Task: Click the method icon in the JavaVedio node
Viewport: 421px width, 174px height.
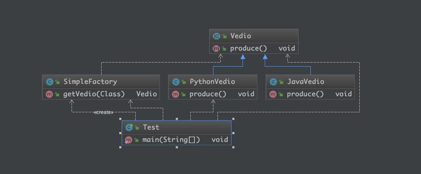Action: (273, 94)
